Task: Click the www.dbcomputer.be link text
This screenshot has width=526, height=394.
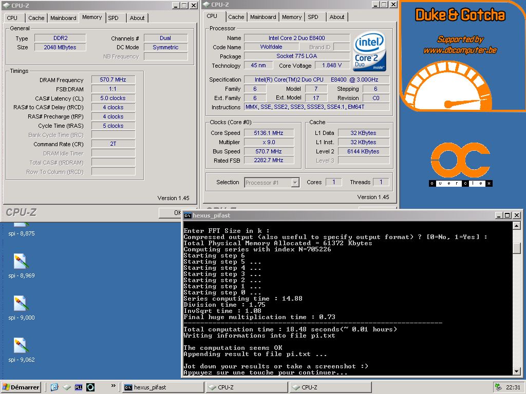Action: (460, 50)
